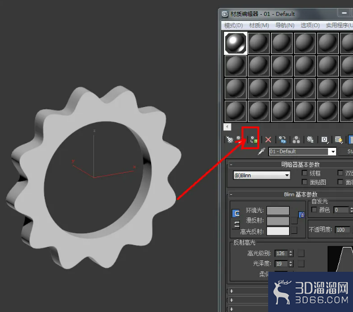Screen dimensions: 353x312
Task: Select first sample sphere in second row
Action: tap(235, 66)
